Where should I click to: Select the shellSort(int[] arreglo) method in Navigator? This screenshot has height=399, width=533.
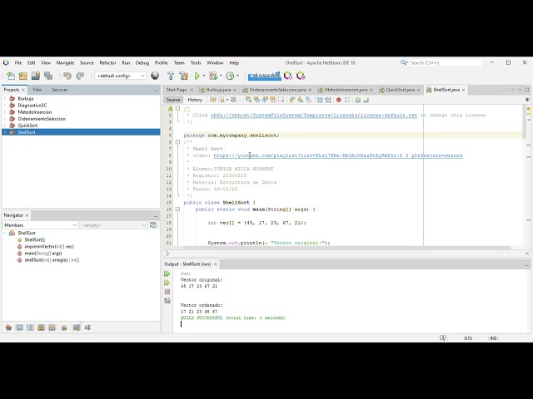coord(52,260)
